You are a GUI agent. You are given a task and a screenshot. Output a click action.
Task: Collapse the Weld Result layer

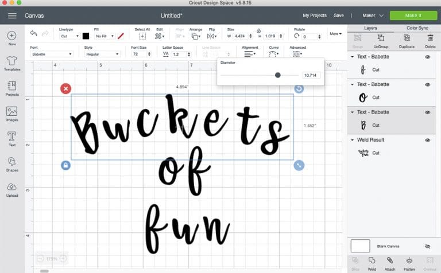(x=353, y=140)
